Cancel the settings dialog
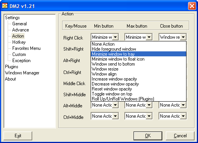The image size is (198, 143). pos(180,136)
